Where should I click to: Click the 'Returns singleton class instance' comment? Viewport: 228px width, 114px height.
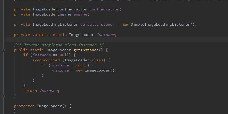(x=60, y=45)
